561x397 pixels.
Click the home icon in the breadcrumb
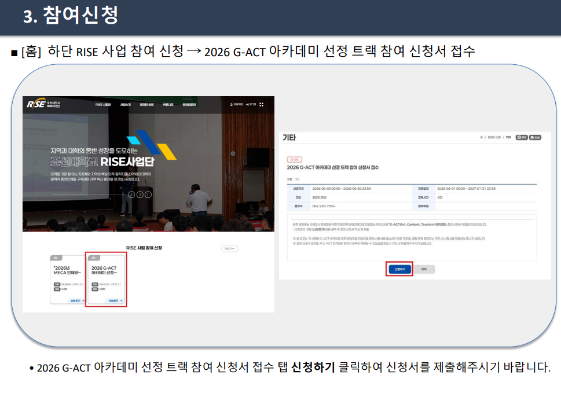pos(481,137)
